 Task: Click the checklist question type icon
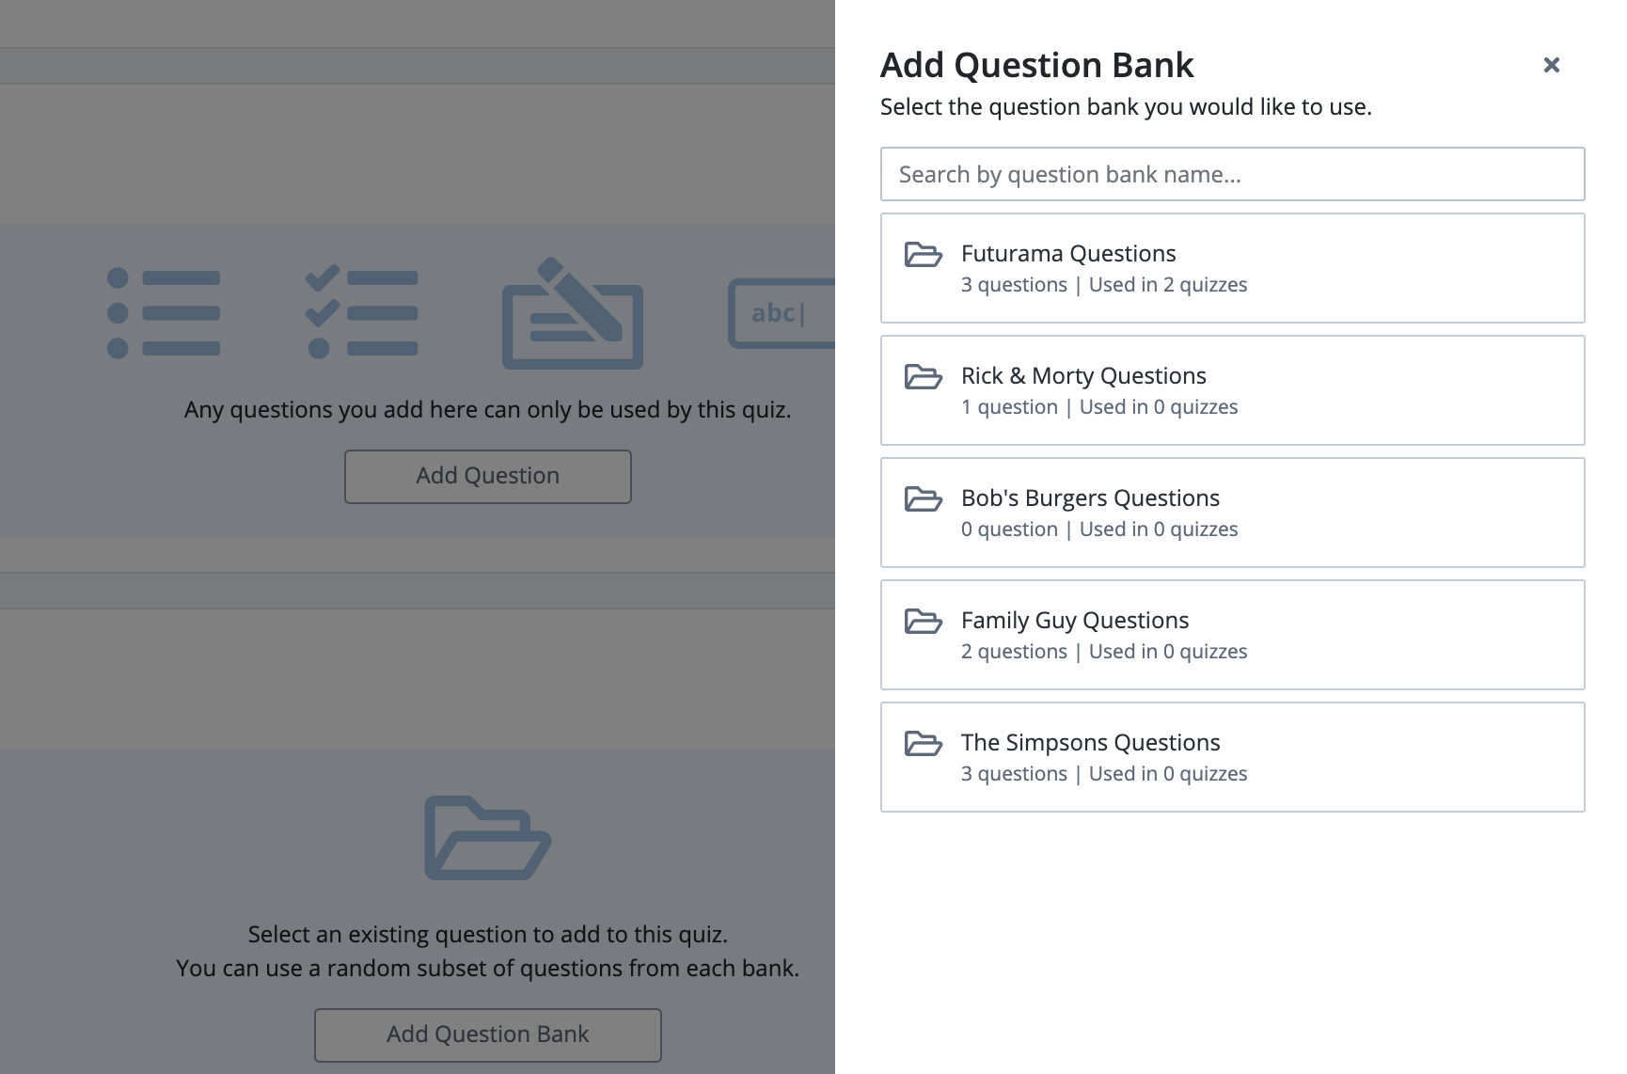tap(362, 313)
